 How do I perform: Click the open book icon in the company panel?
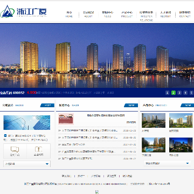point(38,149)
